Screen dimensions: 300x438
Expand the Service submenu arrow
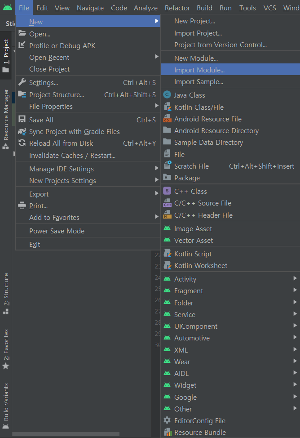(x=295, y=314)
